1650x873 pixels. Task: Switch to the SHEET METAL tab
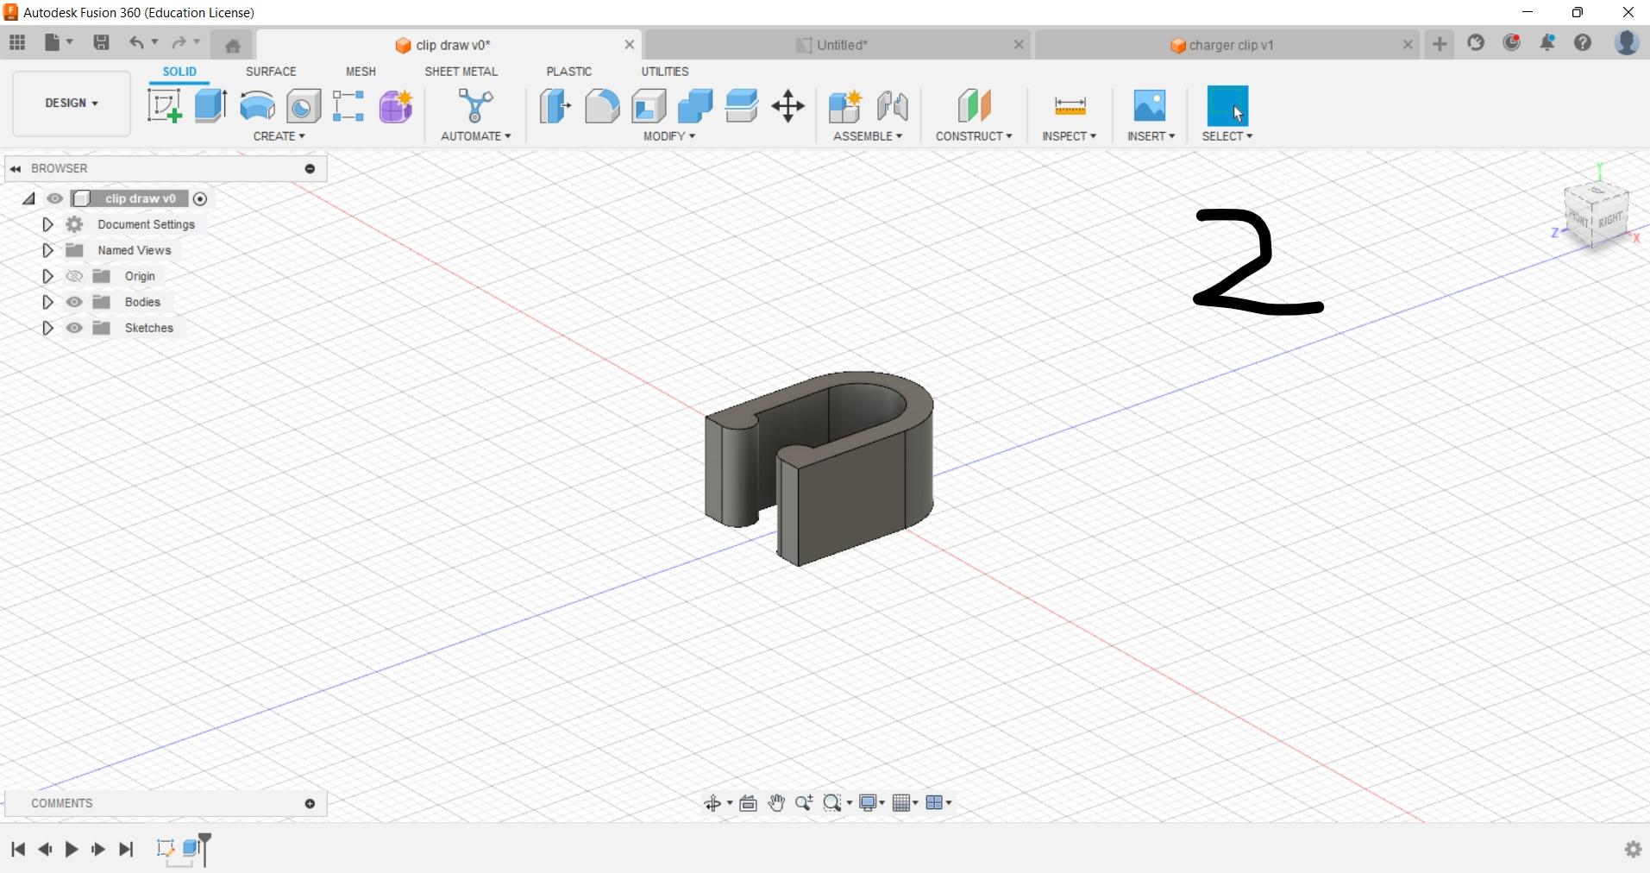[x=461, y=72]
